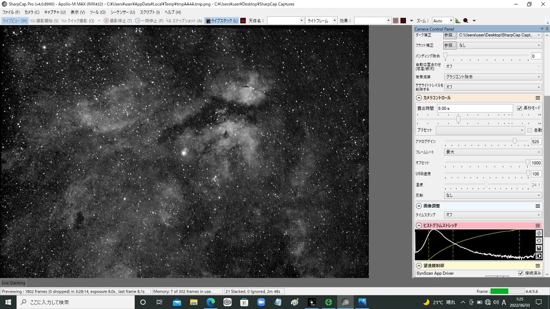The height and width of the screenshot is (309, 550).
Task: Open the フラット補正 dropdown
Action: coord(499,45)
